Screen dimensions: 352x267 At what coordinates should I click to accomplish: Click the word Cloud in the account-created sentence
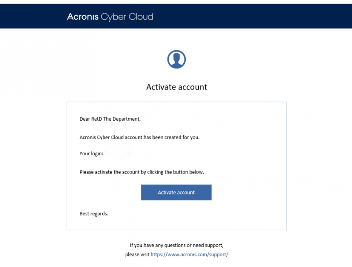click(117, 138)
